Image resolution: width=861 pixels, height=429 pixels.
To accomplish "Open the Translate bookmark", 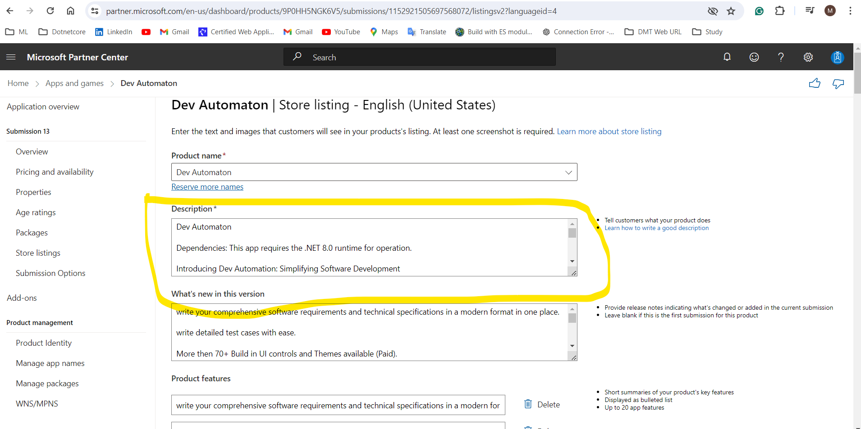I will 427,32.
